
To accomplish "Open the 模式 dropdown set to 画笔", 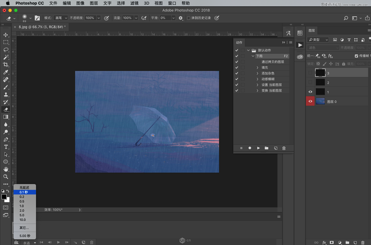I will [x=61, y=18].
